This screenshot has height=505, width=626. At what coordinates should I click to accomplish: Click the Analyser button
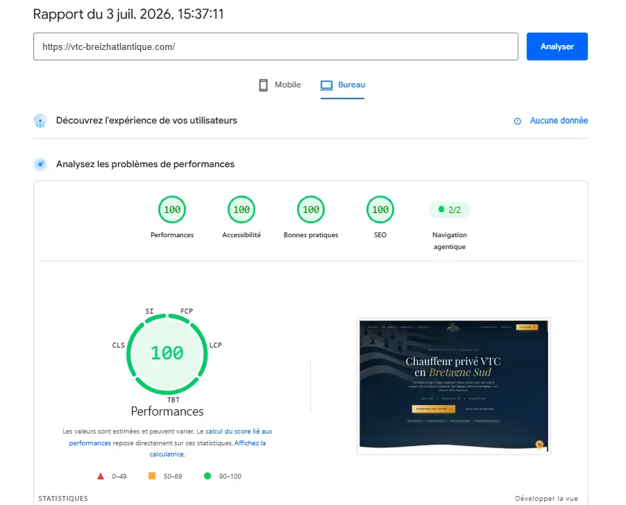(557, 46)
